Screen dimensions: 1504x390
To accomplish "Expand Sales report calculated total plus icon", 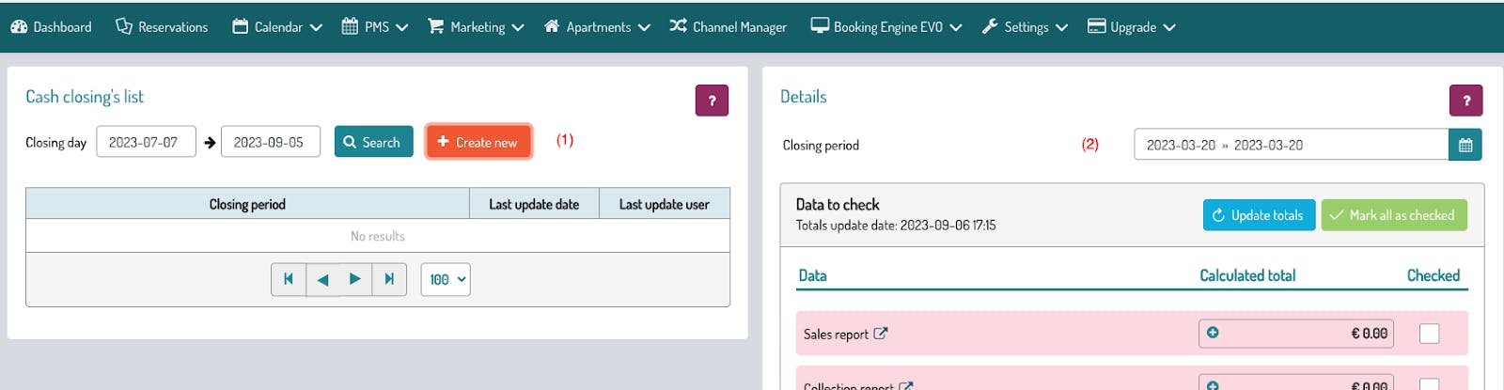I will (x=1213, y=333).
